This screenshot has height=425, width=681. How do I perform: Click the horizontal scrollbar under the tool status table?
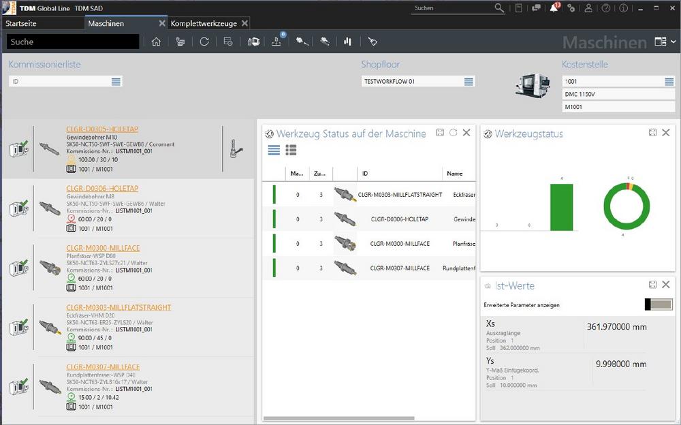pos(338,418)
